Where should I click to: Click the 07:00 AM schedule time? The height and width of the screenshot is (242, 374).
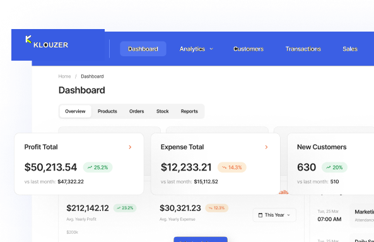click(329, 219)
